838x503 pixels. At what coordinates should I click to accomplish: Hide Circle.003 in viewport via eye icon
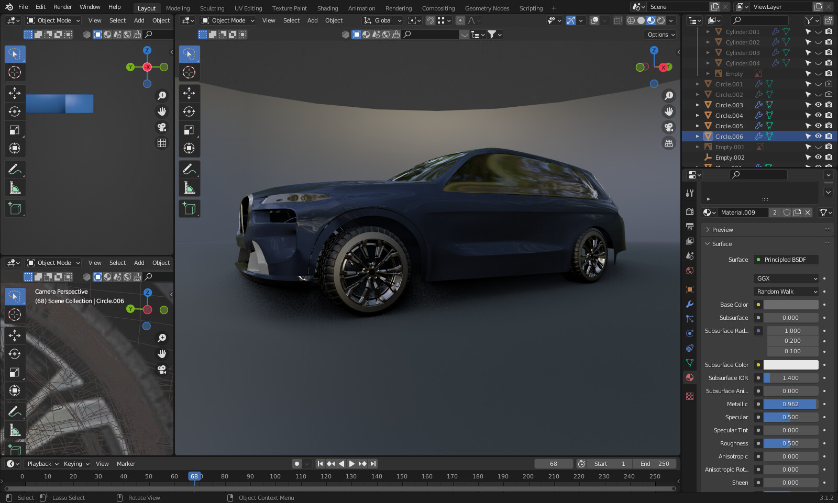[x=818, y=105]
